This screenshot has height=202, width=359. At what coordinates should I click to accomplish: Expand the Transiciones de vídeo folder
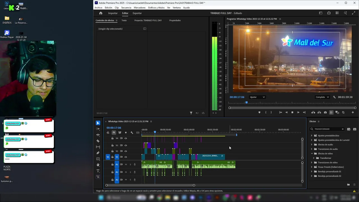pos(312,162)
